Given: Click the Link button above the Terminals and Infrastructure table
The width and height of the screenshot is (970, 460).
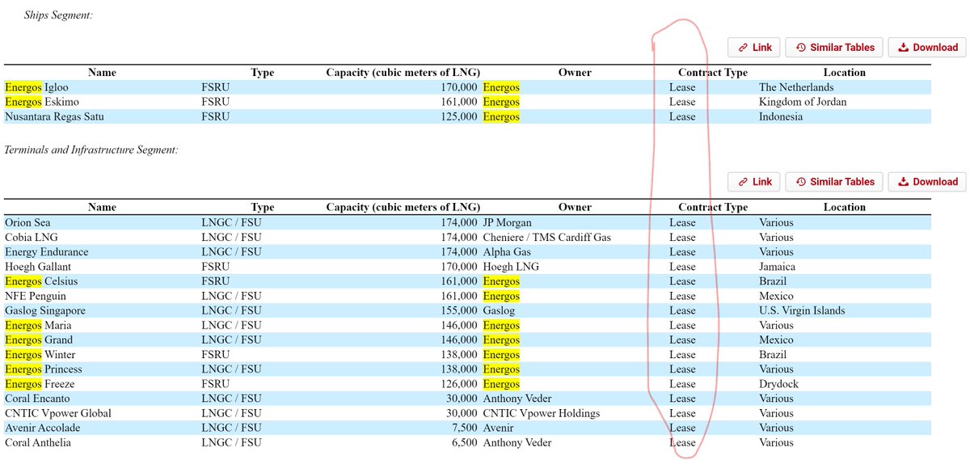Looking at the screenshot, I should pos(753,182).
